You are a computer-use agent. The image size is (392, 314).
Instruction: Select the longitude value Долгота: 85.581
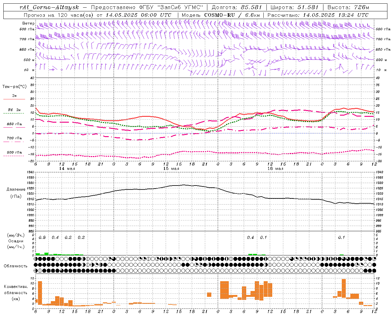point(237,7)
